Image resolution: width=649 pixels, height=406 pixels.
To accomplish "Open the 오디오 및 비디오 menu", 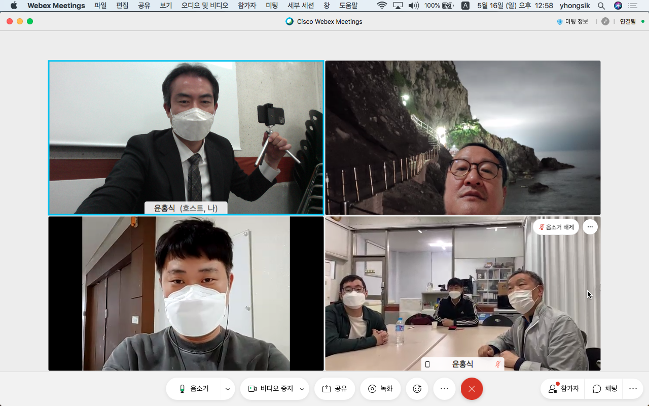I will tap(205, 6).
